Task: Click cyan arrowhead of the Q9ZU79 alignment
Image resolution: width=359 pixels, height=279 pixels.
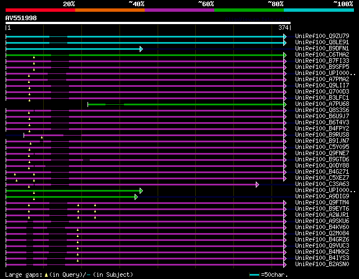Action: (285, 36)
